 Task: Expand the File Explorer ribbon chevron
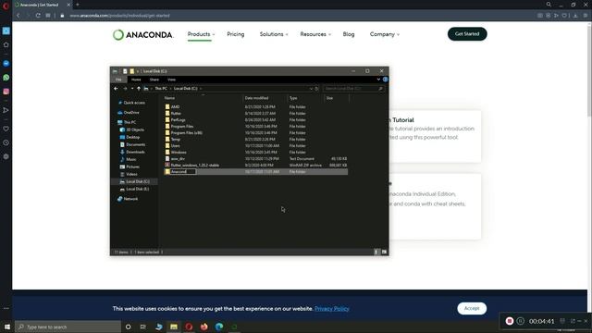click(378, 80)
